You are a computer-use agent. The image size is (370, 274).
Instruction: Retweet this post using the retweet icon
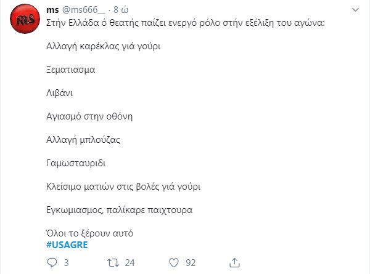113,263
